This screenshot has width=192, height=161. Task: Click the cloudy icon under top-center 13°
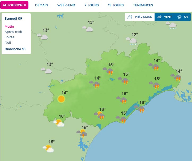[x=88, y=29]
